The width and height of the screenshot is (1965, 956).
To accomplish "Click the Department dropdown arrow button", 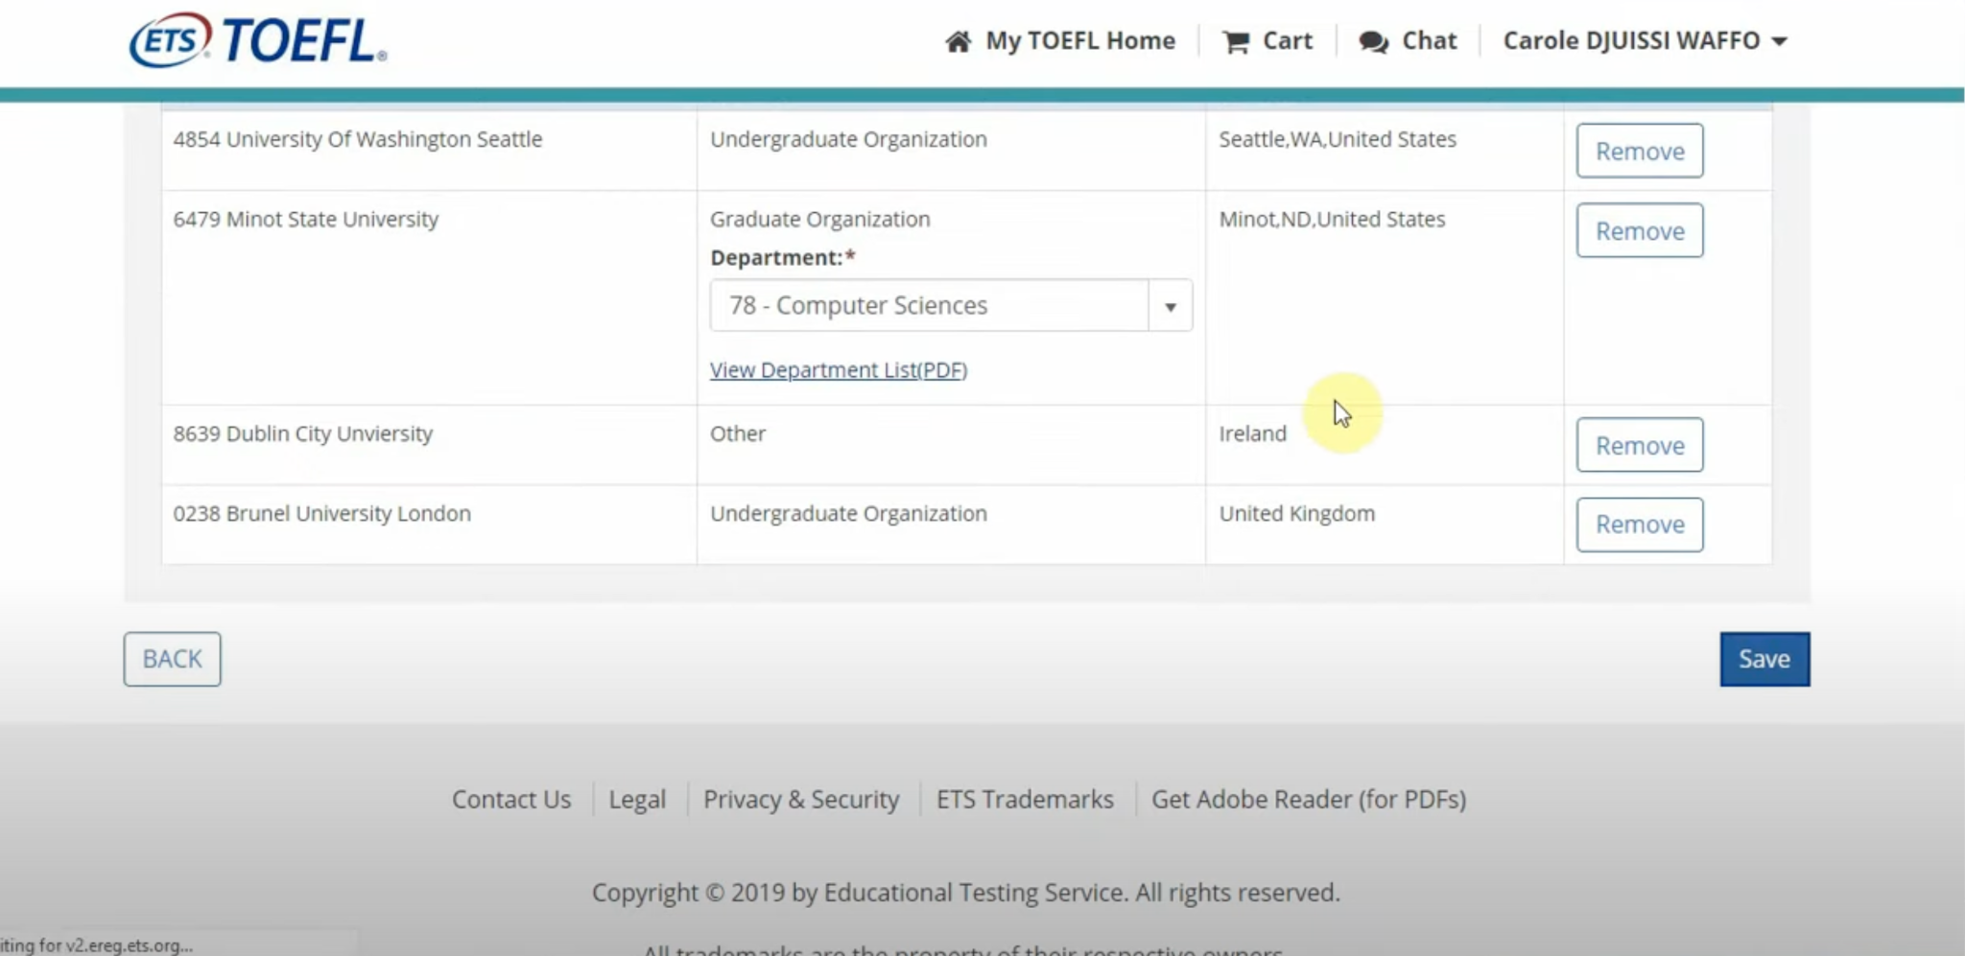I will [x=1171, y=307].
